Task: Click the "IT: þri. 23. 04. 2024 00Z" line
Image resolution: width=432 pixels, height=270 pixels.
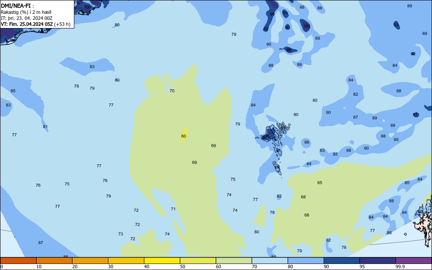Action: click(26, 18)
